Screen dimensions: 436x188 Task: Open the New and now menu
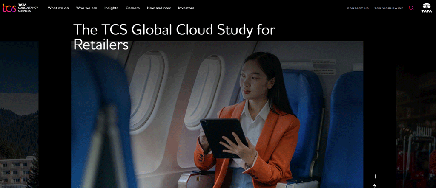click(159, 8)
